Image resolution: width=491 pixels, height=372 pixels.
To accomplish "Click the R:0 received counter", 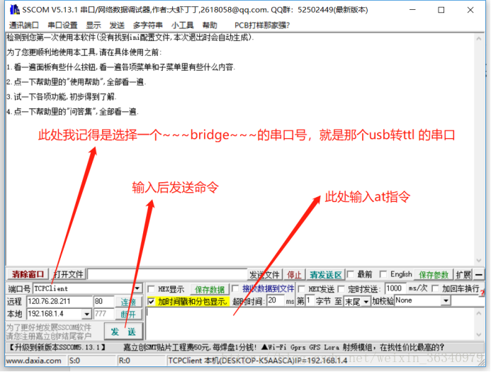I will point(124,361).
